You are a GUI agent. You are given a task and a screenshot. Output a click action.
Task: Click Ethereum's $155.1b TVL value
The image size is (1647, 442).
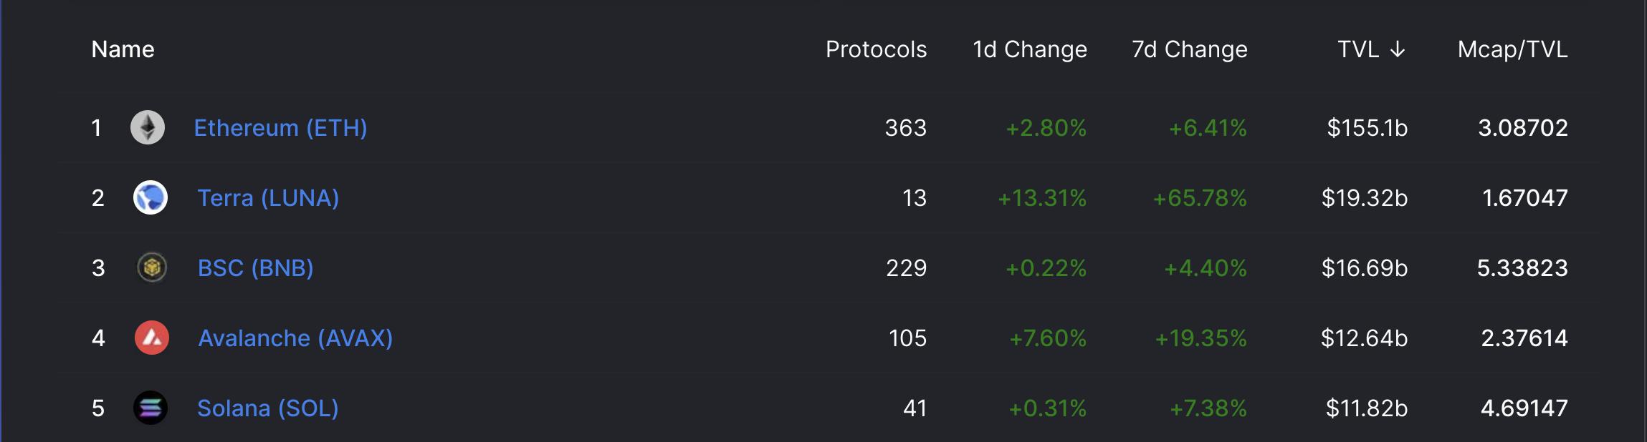[x=1367, y=128]
